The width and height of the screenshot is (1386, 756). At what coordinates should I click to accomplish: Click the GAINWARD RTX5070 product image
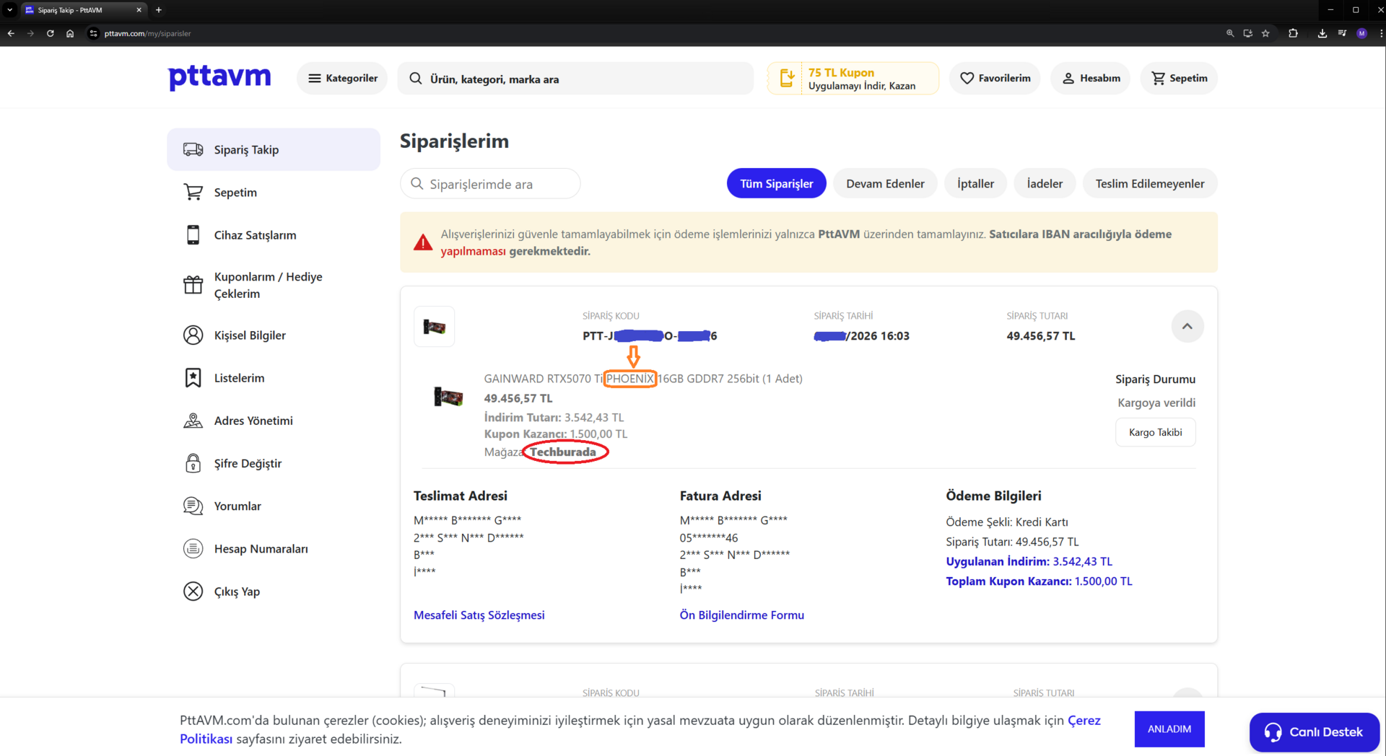click(448, 397)
